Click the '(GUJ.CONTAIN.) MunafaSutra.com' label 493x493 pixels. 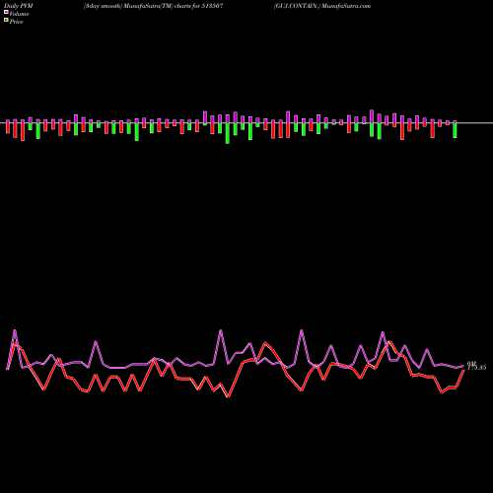point(322,6)
